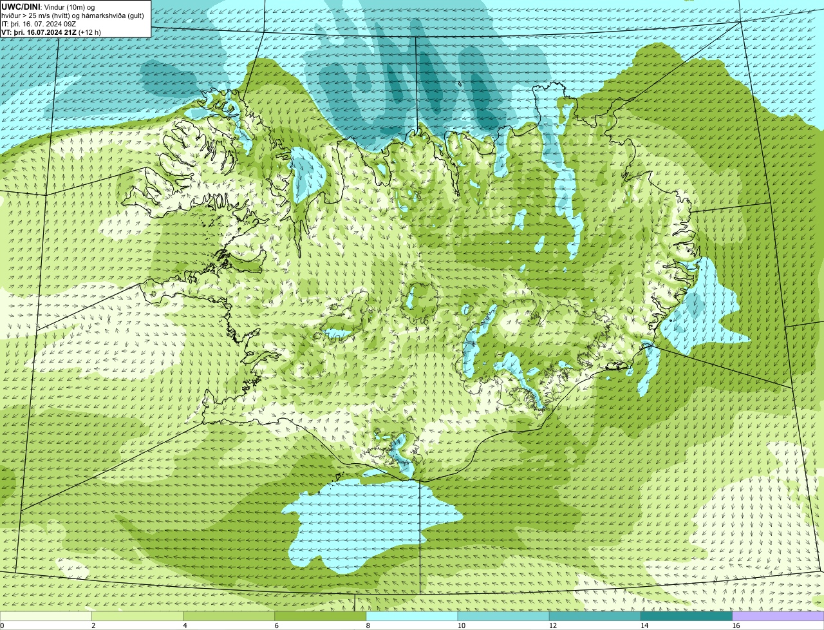Click the legend scale label "12"
This screenshot has height=630, width=824.
tap(552, 625)
